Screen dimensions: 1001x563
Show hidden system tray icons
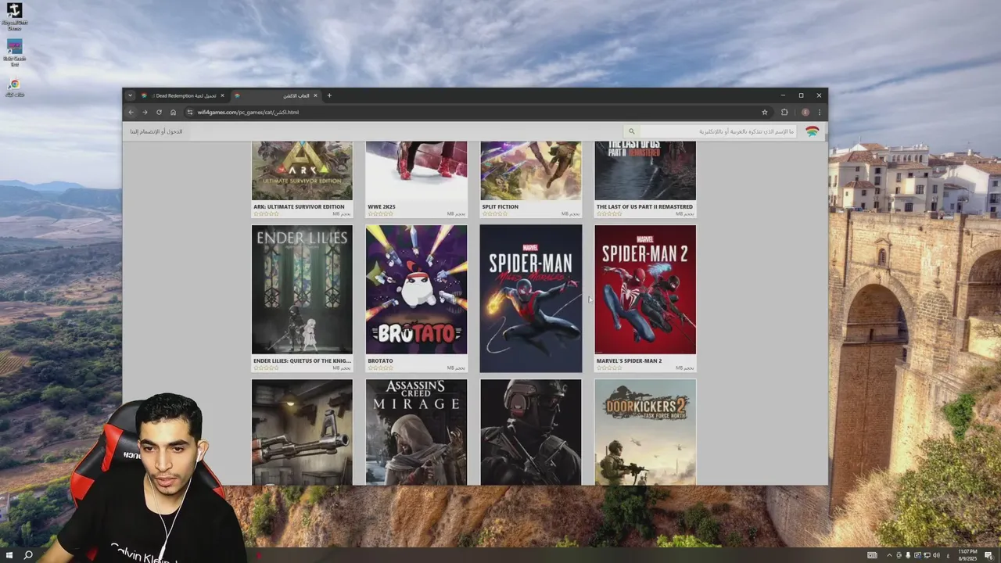point(889,555)
